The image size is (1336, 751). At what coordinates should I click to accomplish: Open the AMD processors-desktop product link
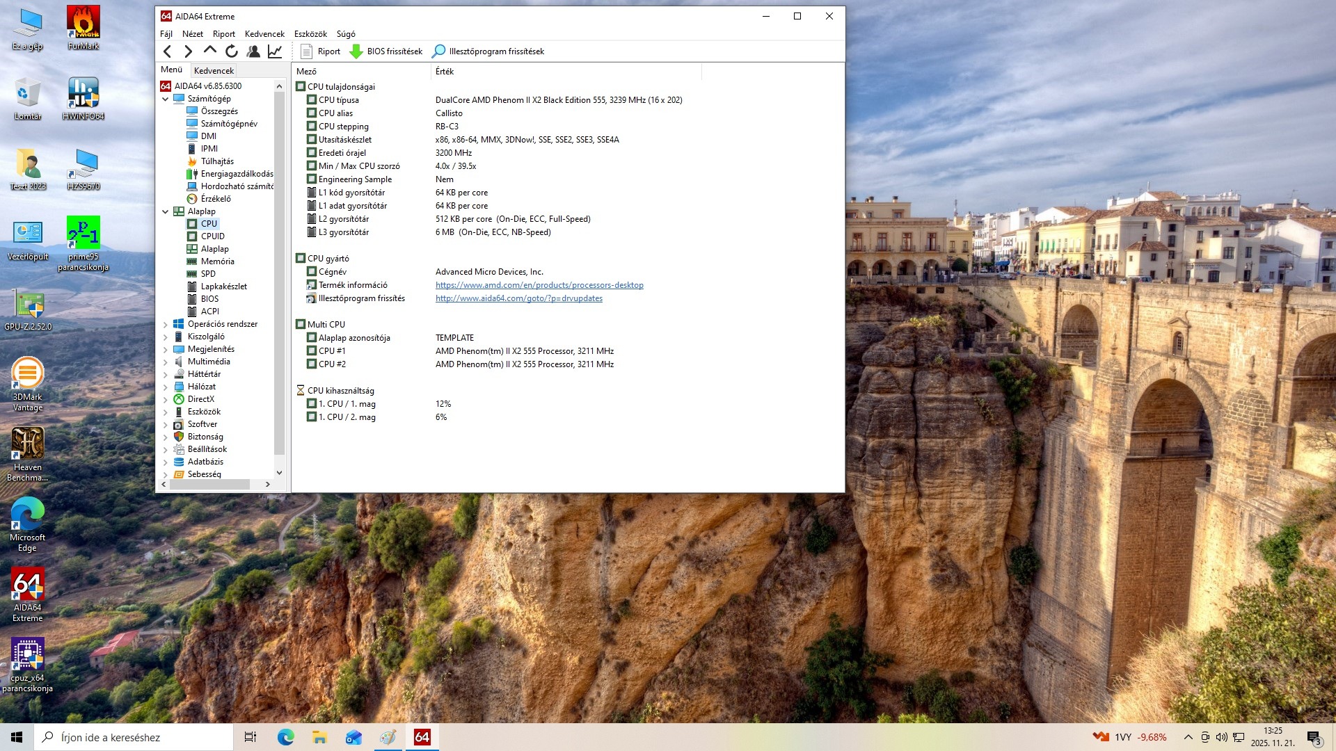coord(539,285)
